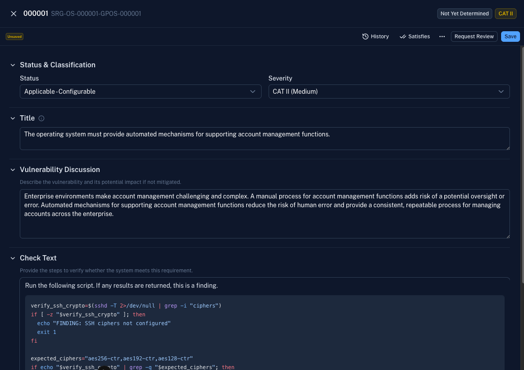
Task: Collapse the Title section
Action: [12, 118]
